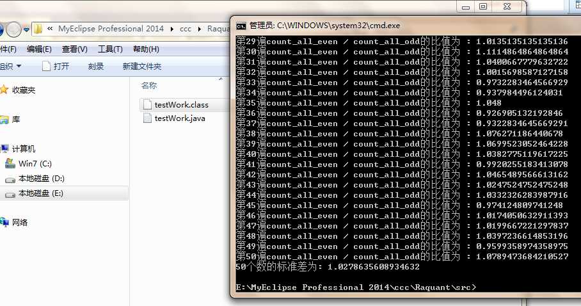This screenshot has width=581, height=306.
Task: Open the 工具(T) menu
Action: click(110, 49)
